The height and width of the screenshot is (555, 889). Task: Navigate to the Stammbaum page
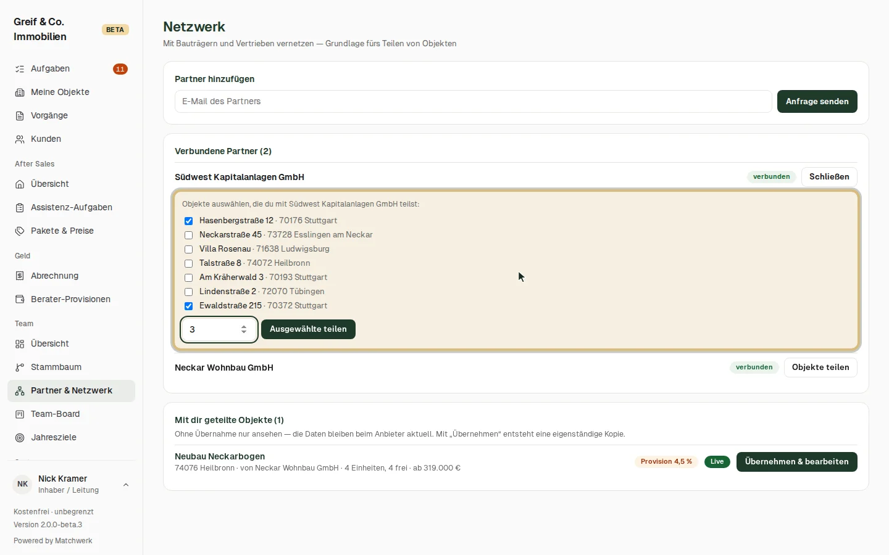[x=71, y=368]
